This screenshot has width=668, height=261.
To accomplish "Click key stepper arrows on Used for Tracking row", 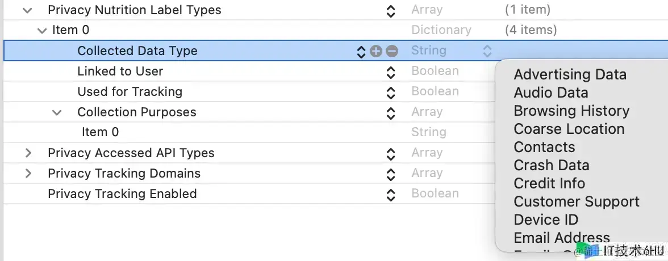I will (390, 92).
